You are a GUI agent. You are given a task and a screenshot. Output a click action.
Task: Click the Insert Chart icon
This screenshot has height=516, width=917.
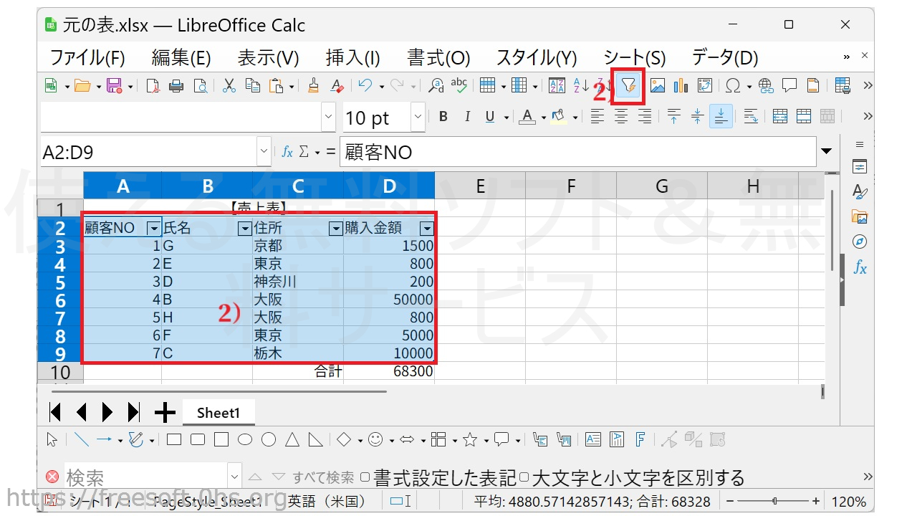[681, 86]
